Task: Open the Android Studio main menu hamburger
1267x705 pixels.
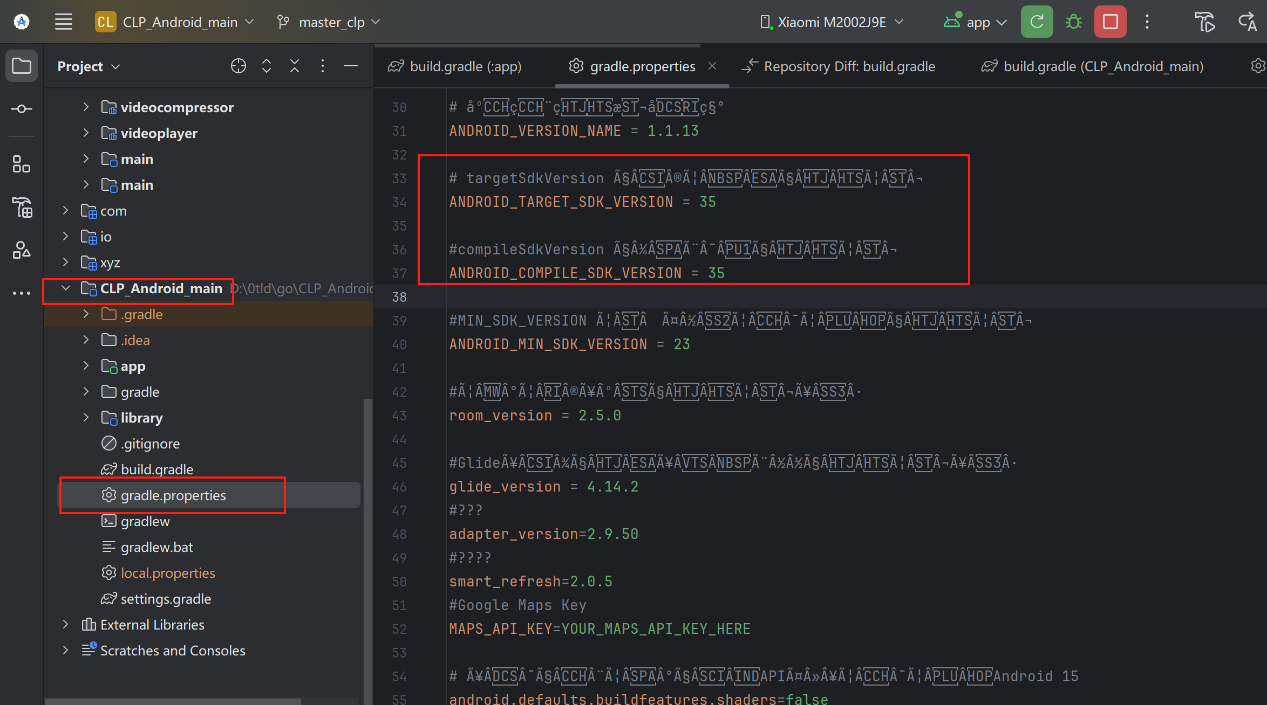Action: (64, 22)
